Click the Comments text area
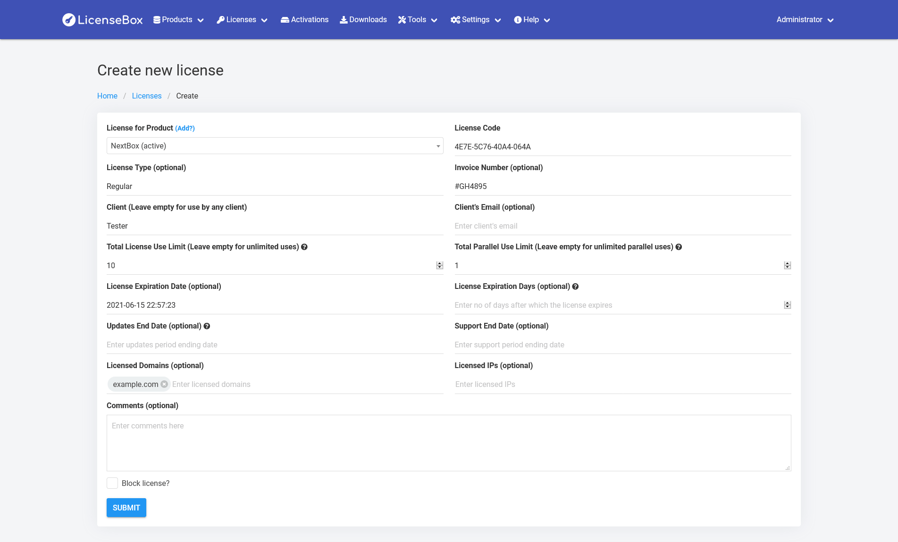 [x=449, y=443]
